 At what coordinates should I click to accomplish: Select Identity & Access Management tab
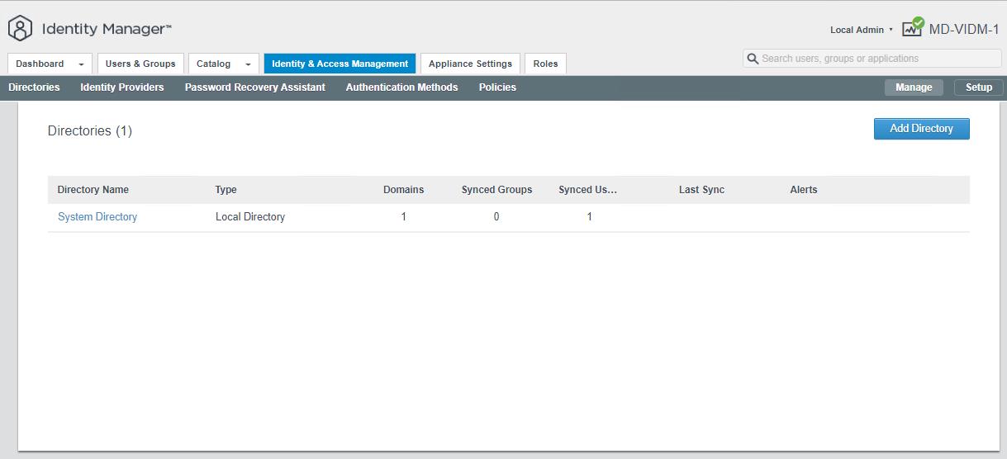tap(340, 64)
